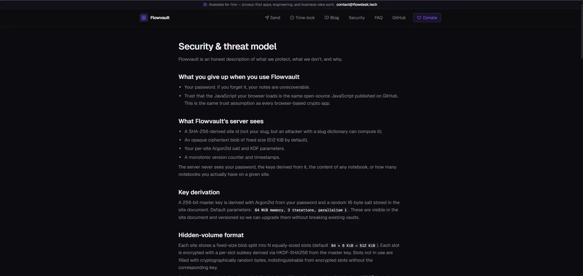Click the "Security & threat model" heading
Screen dimensions: 583x276
click(x=227, y=46)
